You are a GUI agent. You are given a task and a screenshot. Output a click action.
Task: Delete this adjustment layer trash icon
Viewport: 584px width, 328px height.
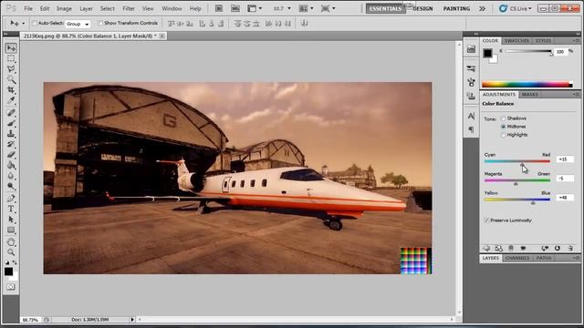coord(570,248)
